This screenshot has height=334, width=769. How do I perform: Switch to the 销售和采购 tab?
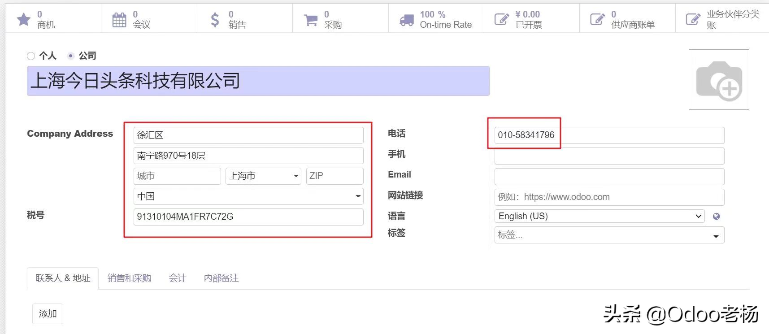tap(129, 278)
